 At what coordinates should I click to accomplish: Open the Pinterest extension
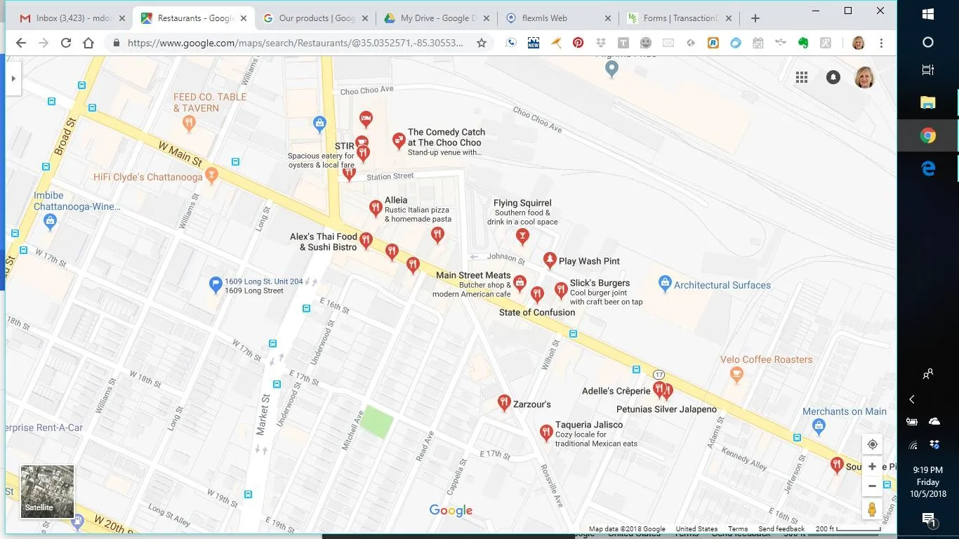[578, 43]
